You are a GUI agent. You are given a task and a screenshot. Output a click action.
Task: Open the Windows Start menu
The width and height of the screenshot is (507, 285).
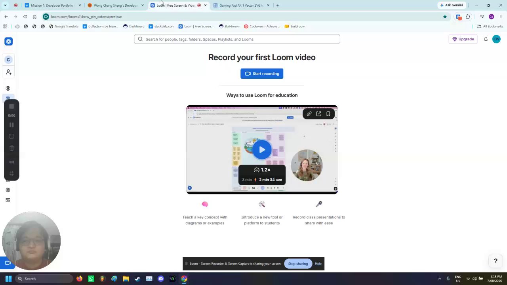(8, 279)
